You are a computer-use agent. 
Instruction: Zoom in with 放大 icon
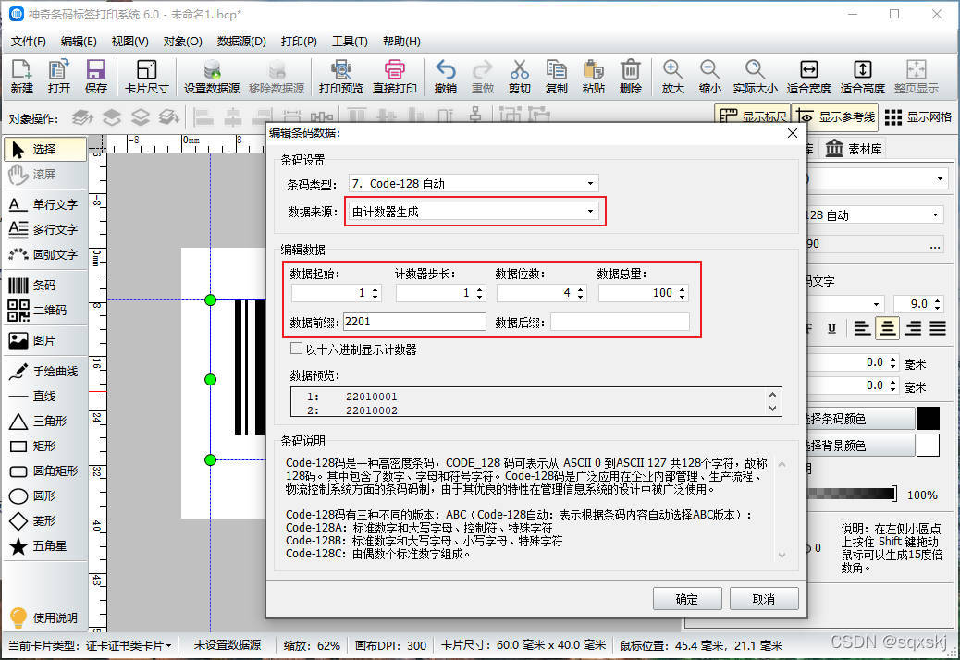[672, 77]
